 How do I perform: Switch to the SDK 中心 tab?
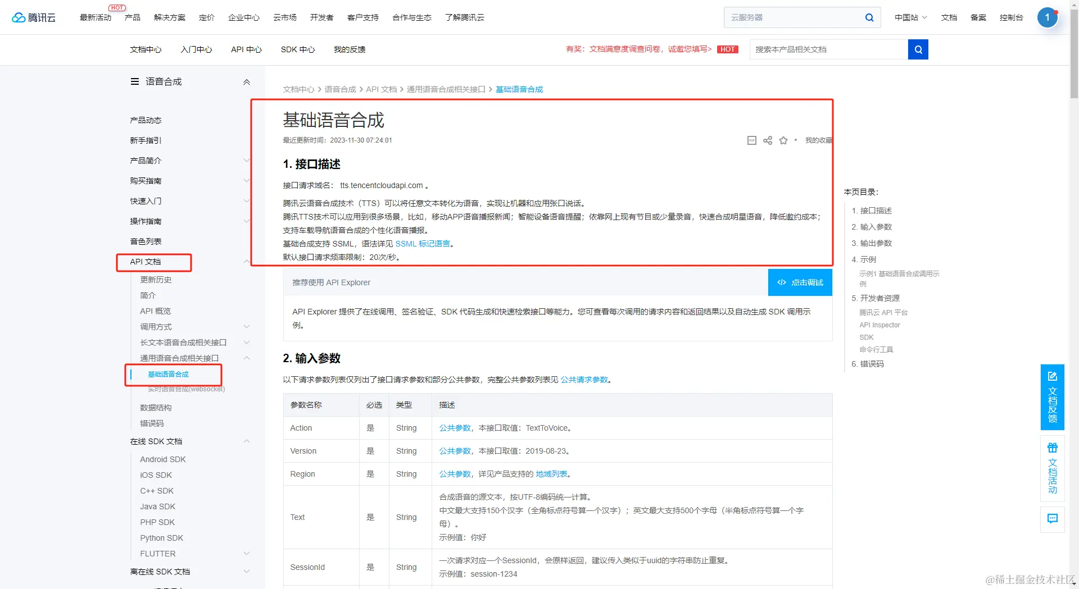click(x=298, y=49)
